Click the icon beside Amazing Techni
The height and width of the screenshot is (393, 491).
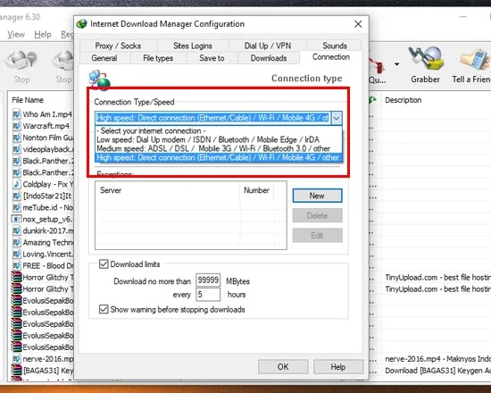tap(17, 242)
